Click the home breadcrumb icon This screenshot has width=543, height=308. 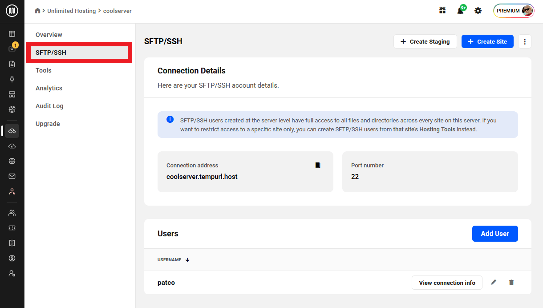click(37, 11)
